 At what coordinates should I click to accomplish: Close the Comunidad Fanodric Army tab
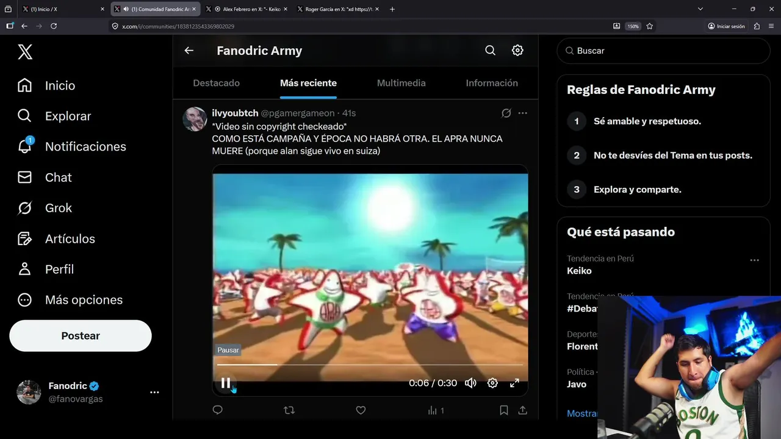[194, 9]
